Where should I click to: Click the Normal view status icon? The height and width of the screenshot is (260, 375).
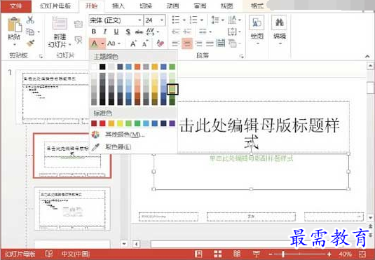[x=198, y=254]
